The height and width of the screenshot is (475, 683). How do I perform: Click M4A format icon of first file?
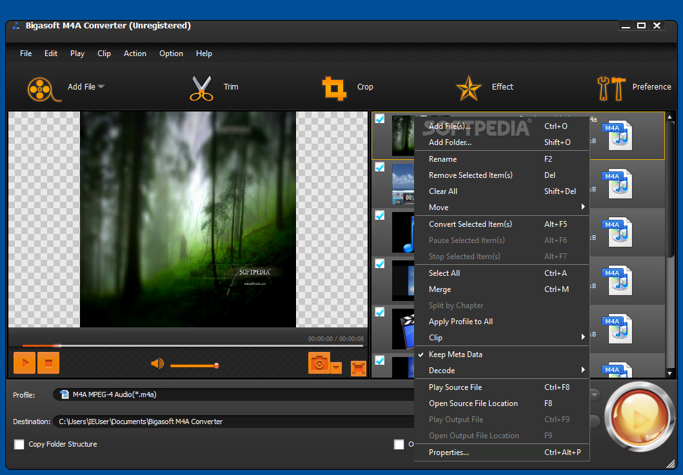click(618, 135)
